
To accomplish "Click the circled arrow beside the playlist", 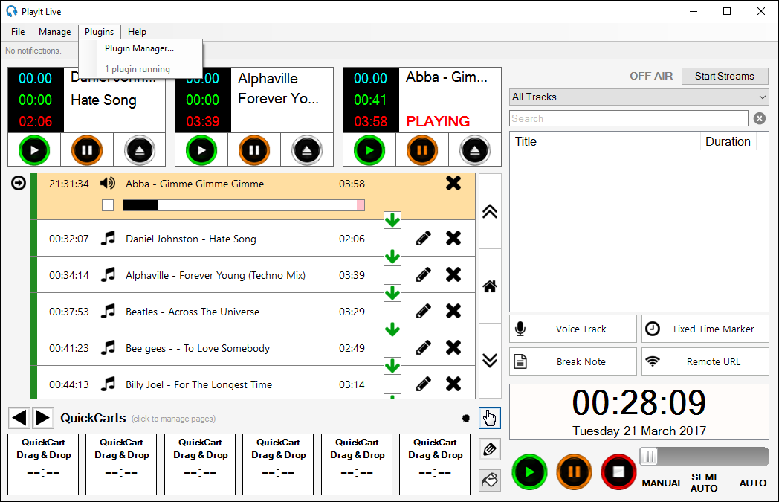I will coord(19,184).
